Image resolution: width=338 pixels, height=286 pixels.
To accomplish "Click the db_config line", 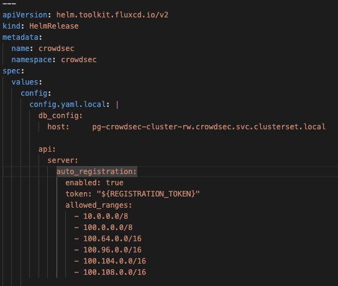I will coord(60,116).
